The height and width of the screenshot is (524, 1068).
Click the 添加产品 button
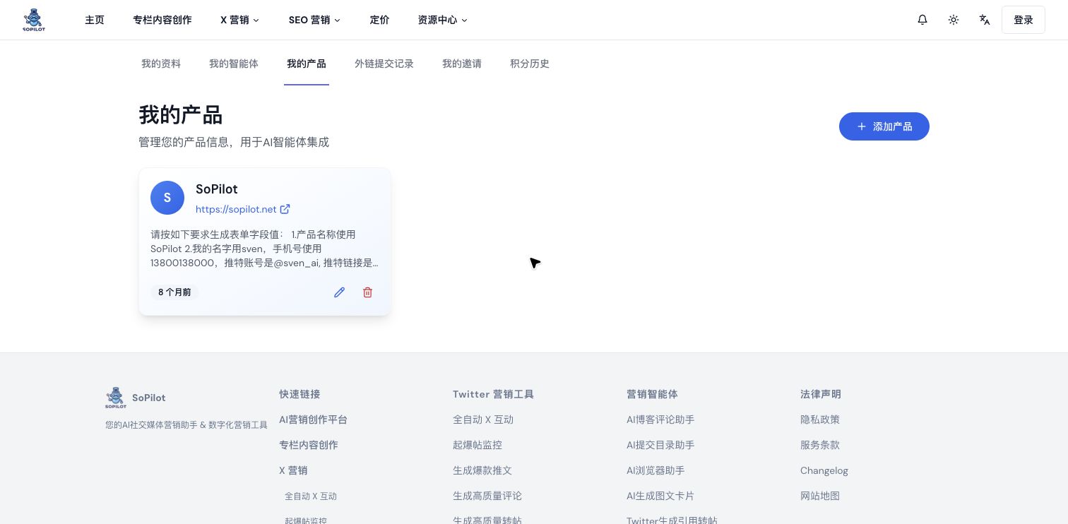[884, 126]
